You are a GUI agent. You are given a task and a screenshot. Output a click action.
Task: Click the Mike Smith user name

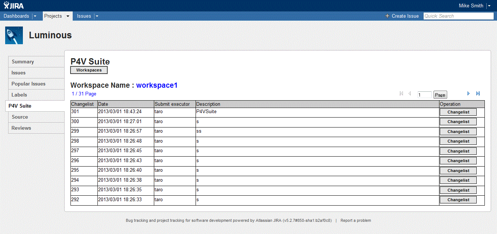471,6
